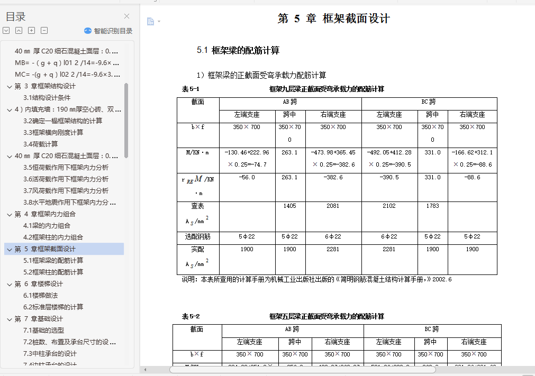Viewport: 535px width, 376px height.
Task: Open outline entry 3.4荷载计算
Action: [x=41, y=144]
